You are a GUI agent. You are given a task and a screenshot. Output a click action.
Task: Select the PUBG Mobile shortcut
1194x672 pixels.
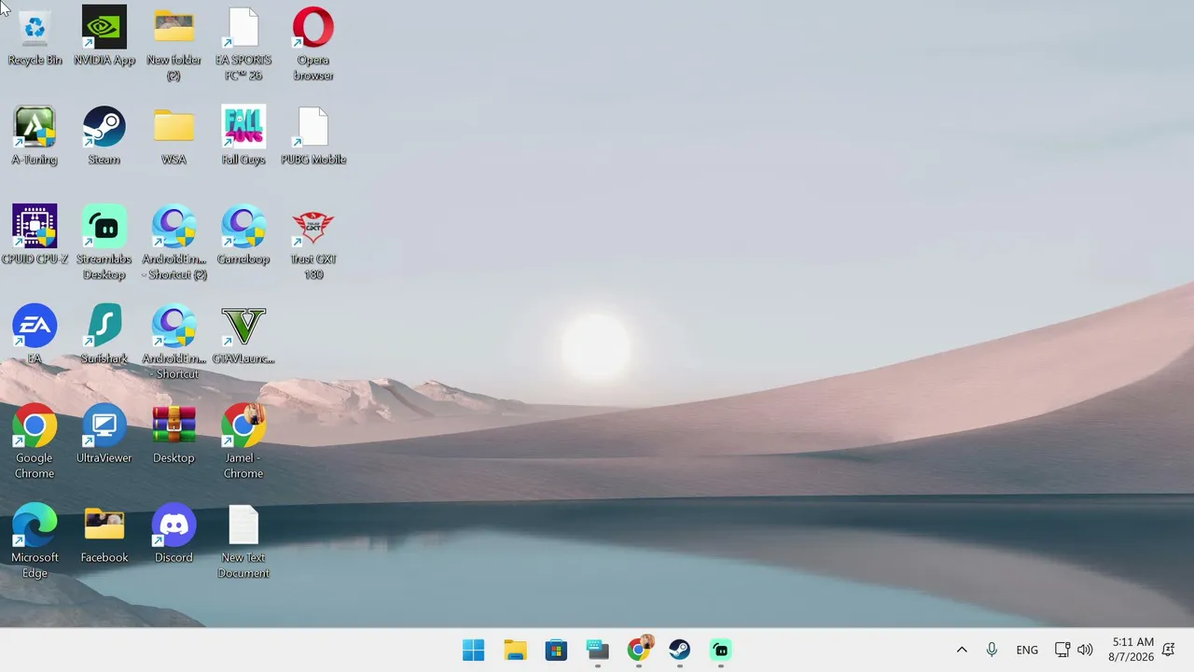[313, 136]
